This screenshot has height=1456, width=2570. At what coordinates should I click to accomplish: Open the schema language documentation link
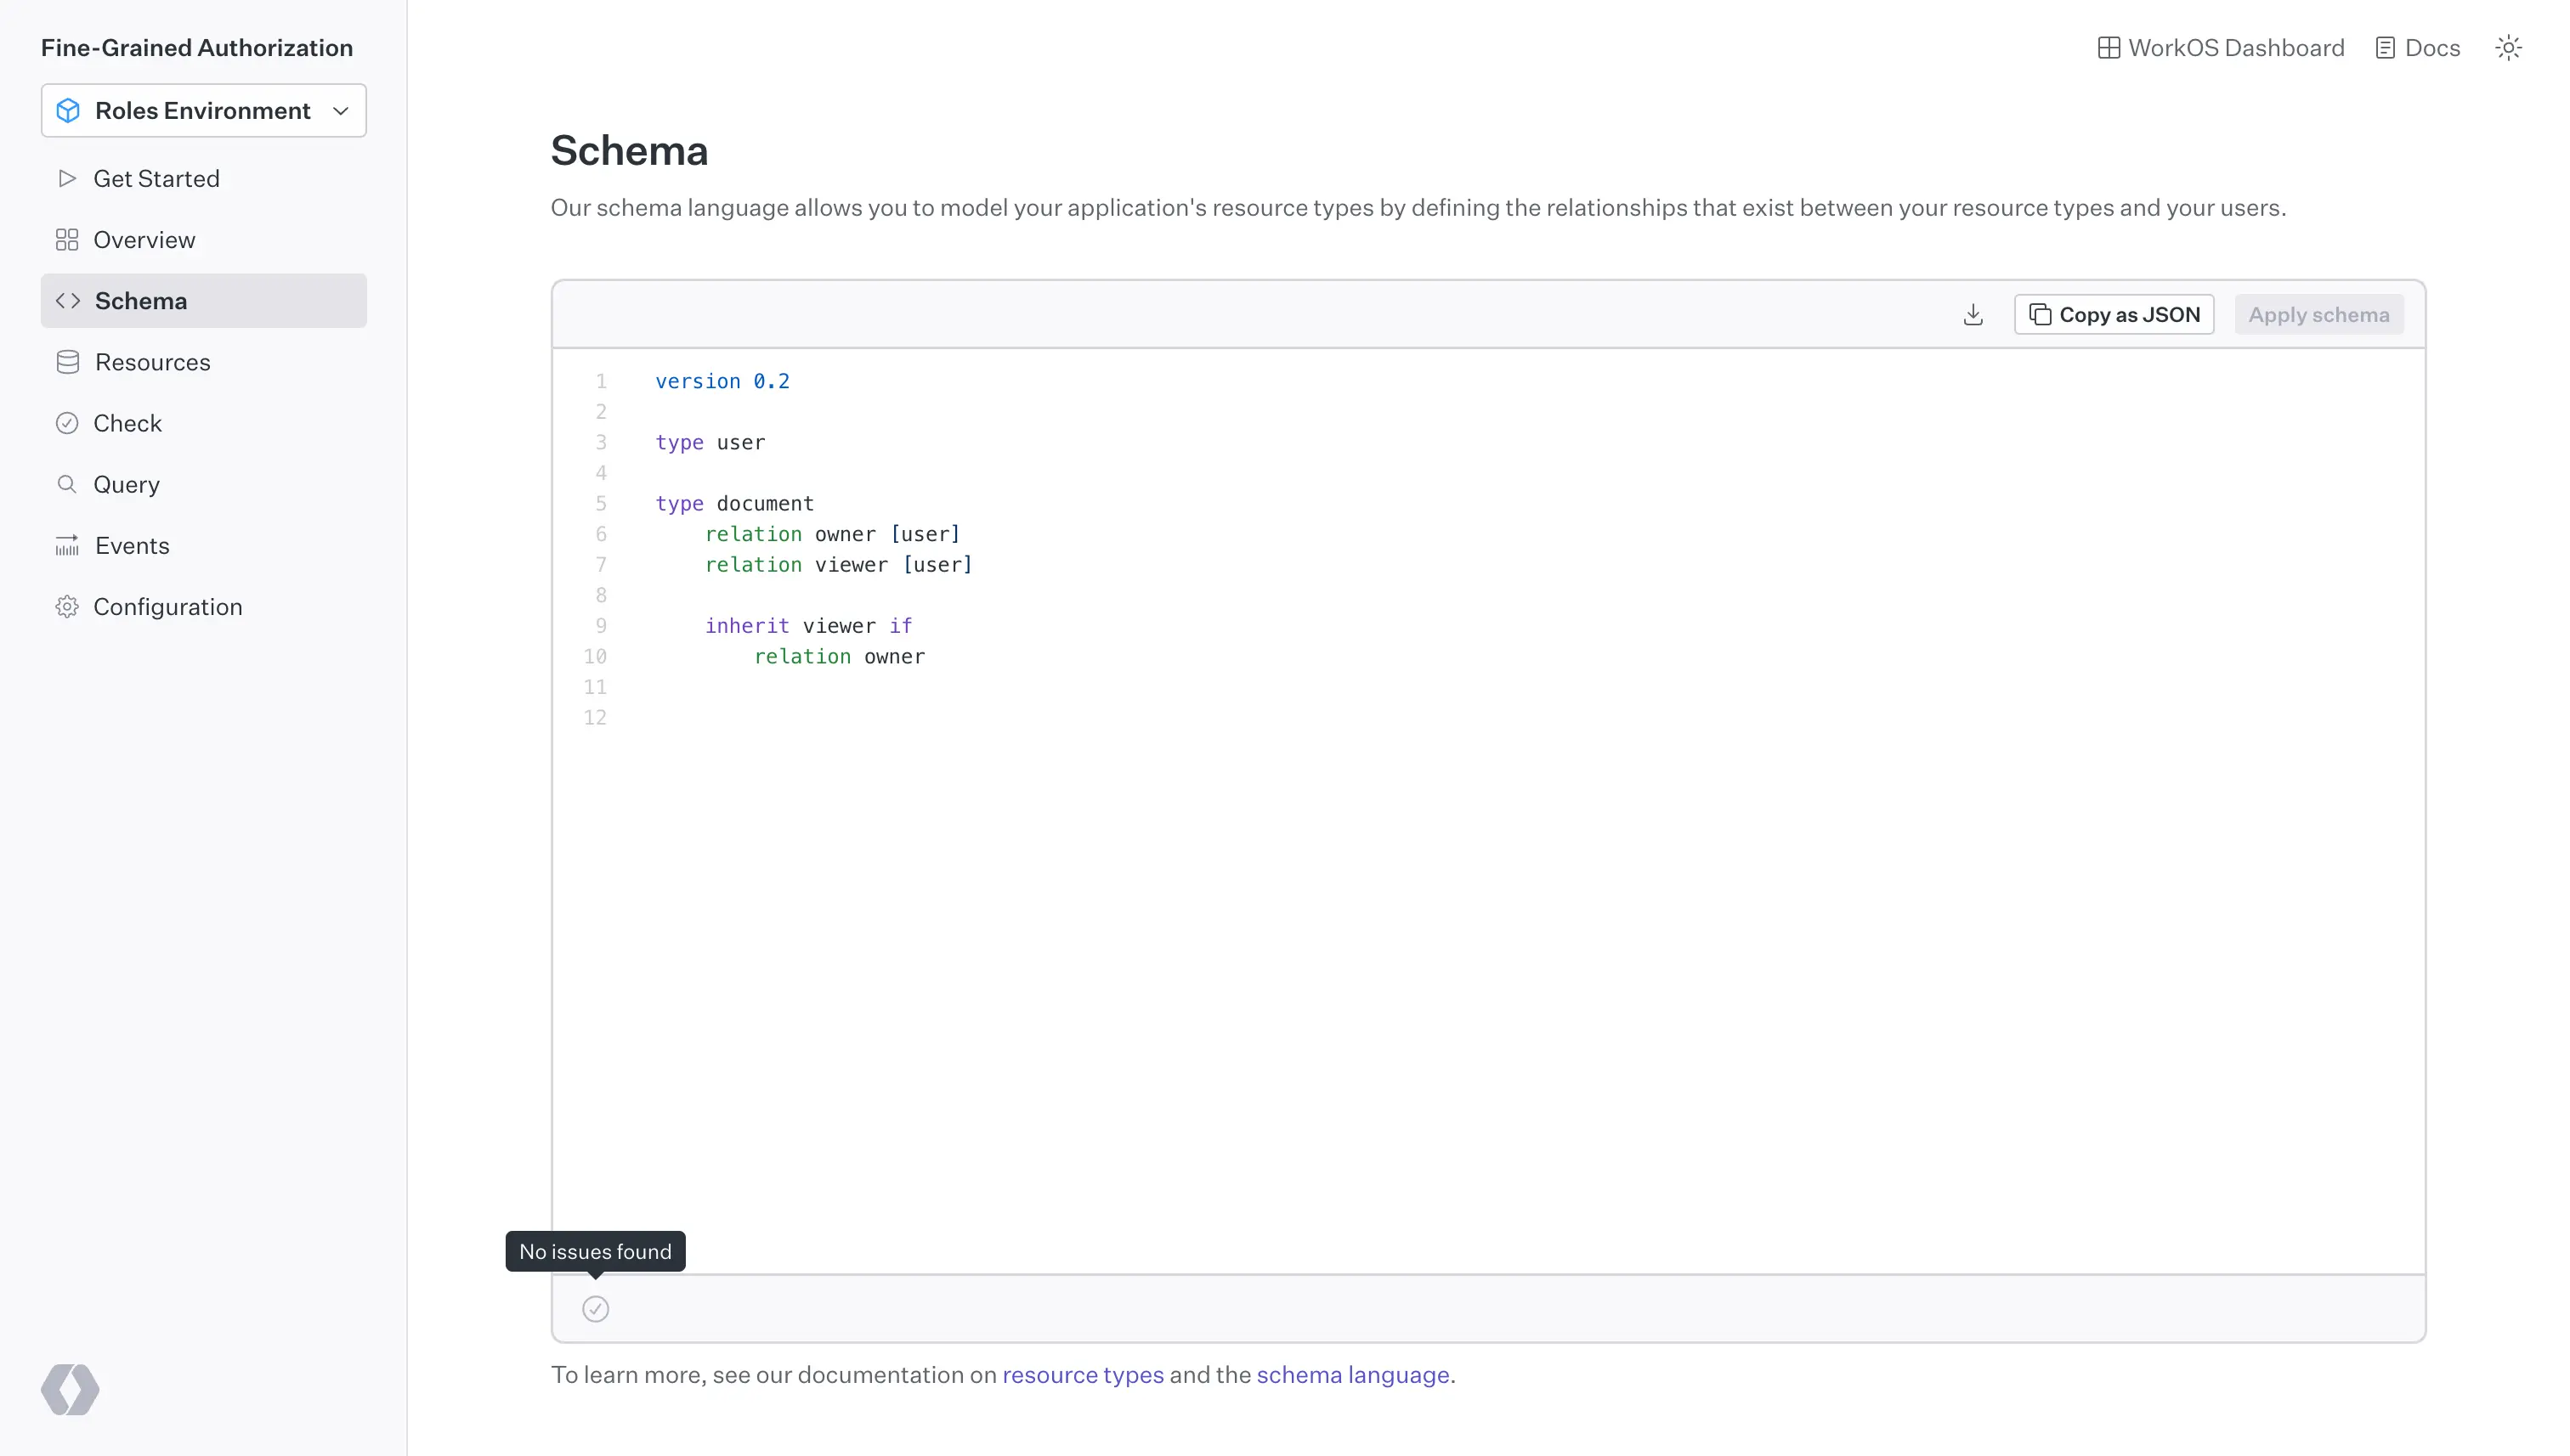point(1352,1375)
